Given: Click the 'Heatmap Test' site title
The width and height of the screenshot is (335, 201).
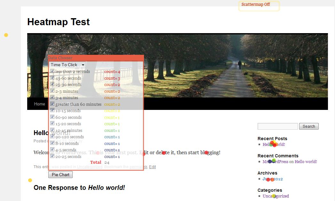Looking at the screenshot, I should [x=59, y=22].
